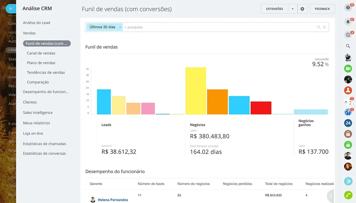Expand the Vendas section in sidebar
This screenshot has width=356, height=203.
[29, 33]
